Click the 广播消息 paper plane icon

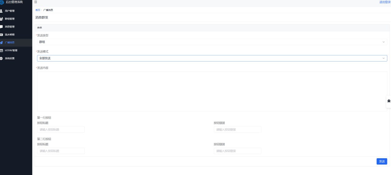tap(2, 43)
